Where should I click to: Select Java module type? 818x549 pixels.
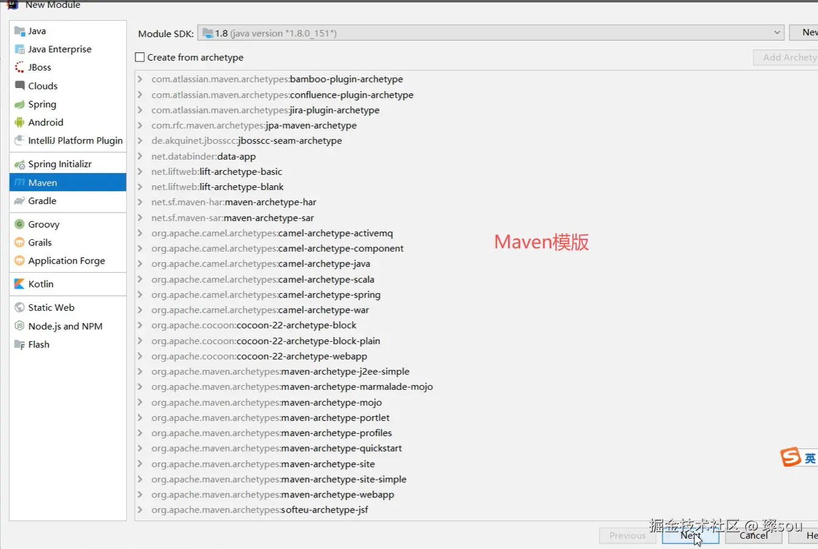click(68, 31)
